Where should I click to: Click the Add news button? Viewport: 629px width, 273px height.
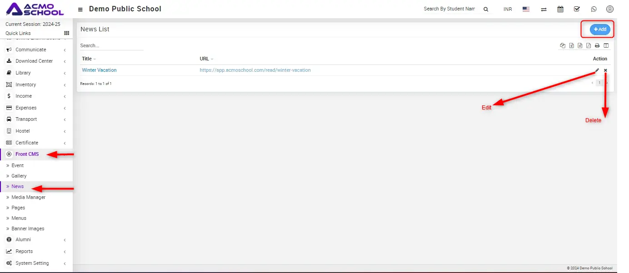point(600,29)
